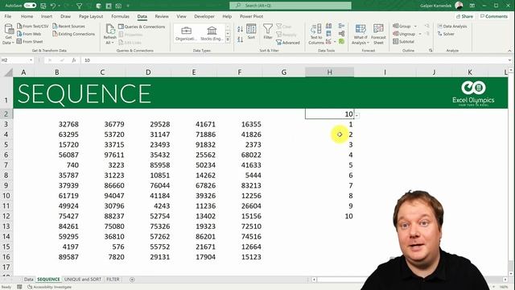
Task: Switch to the Insert tab
Action: tap(47, 16)
